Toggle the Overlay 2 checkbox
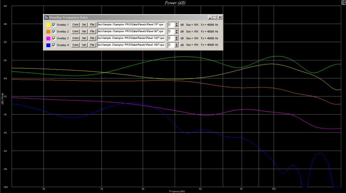Viewport: 346px width, 193px height. (54, 31)
